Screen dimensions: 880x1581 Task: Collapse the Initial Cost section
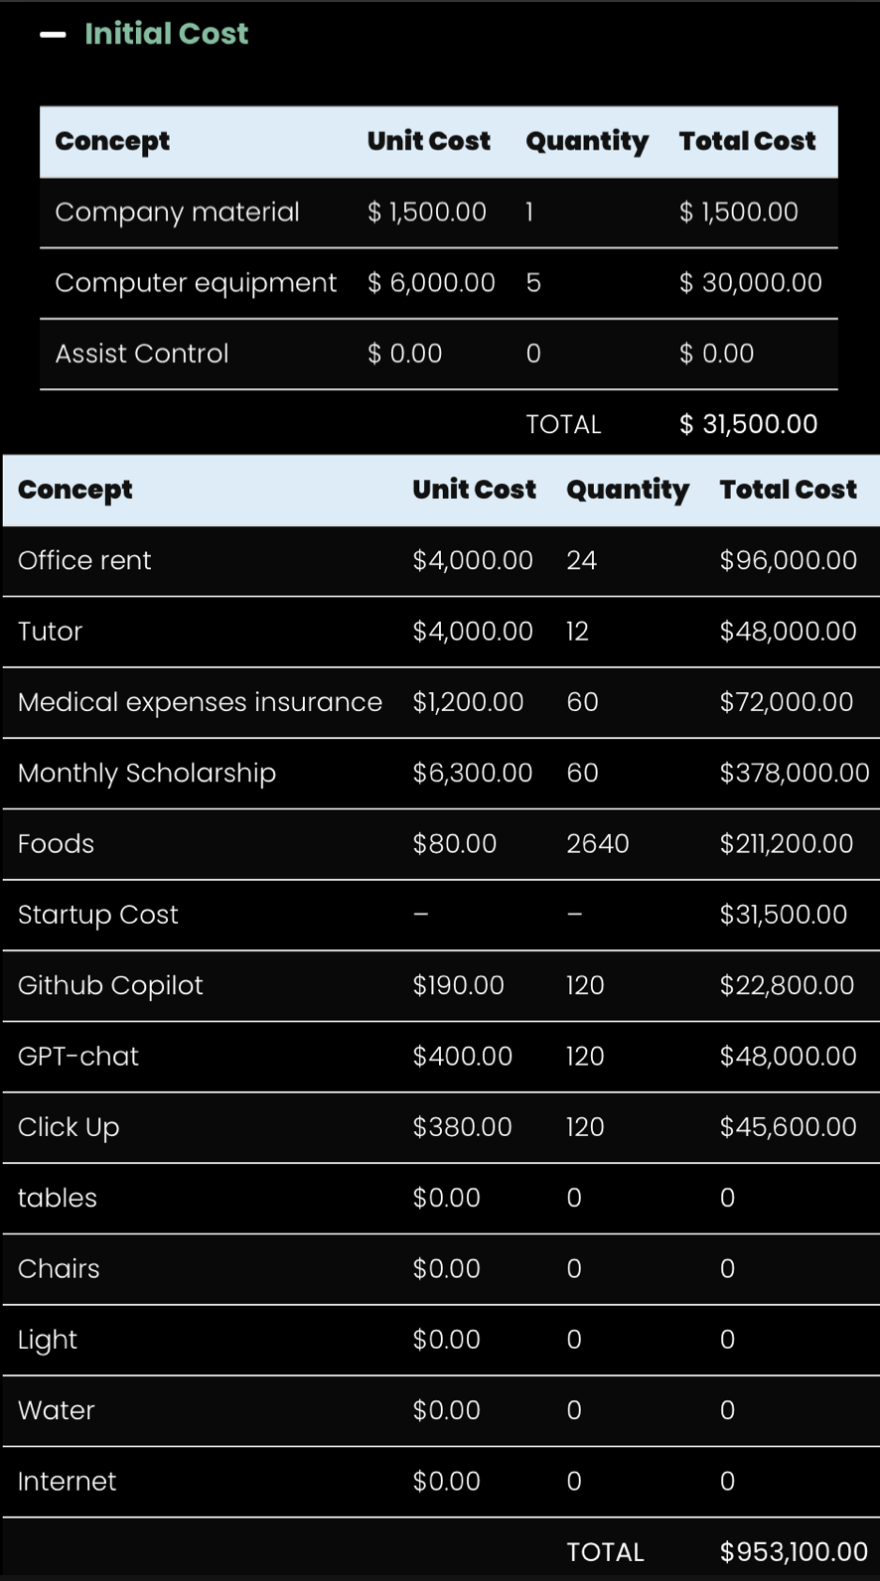click(x=53, y=35)
